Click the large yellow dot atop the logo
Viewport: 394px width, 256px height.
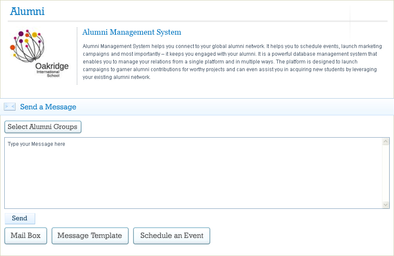pyautogui.click(x=34, y=34)
